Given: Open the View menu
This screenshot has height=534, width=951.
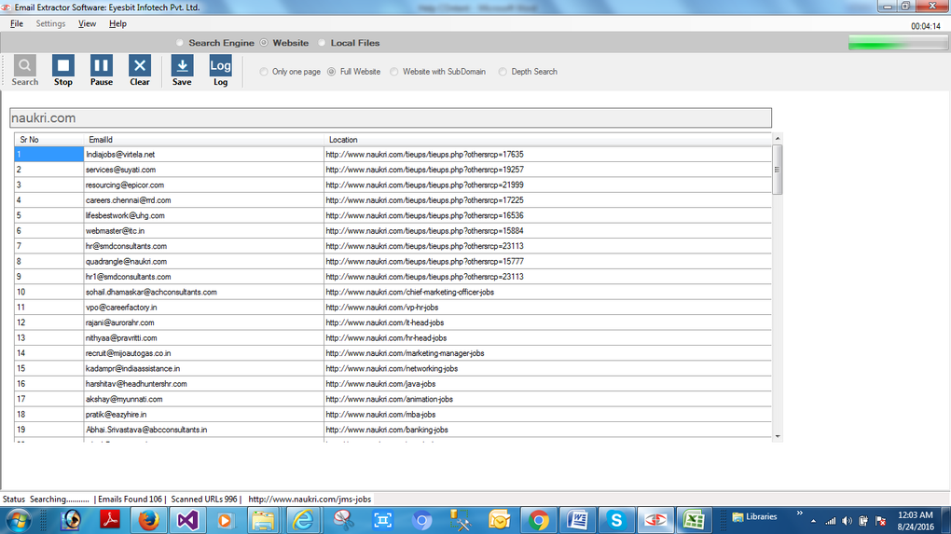Looking at the screenshot, I should pos(87,23).
